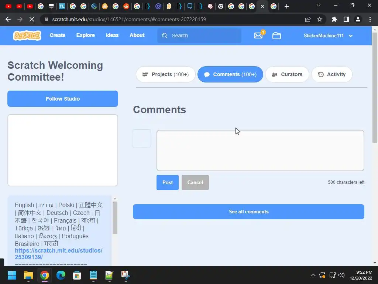Select the Comments (100+) tab
Viewport: 378px width, 284px height.
[x=230, y=74]
